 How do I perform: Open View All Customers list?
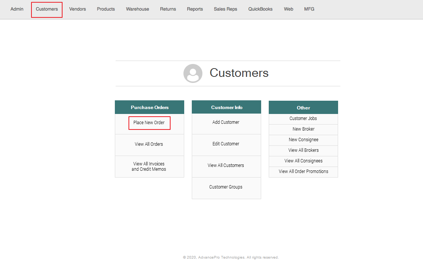point(226,165)
